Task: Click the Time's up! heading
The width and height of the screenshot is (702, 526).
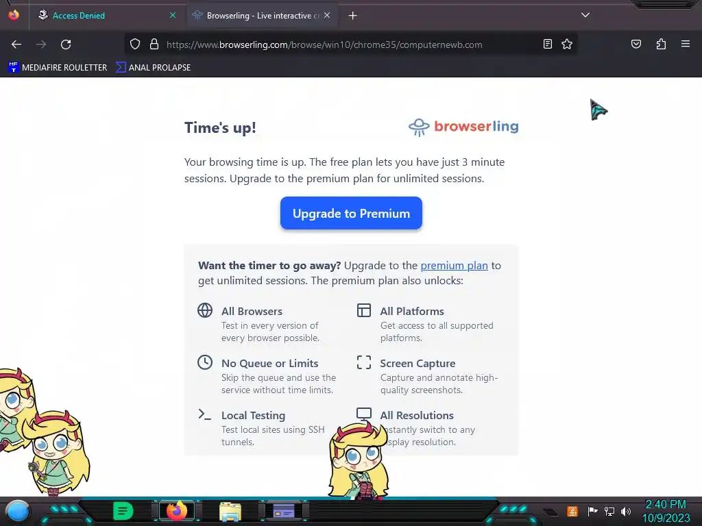Action: coord(220,128)
